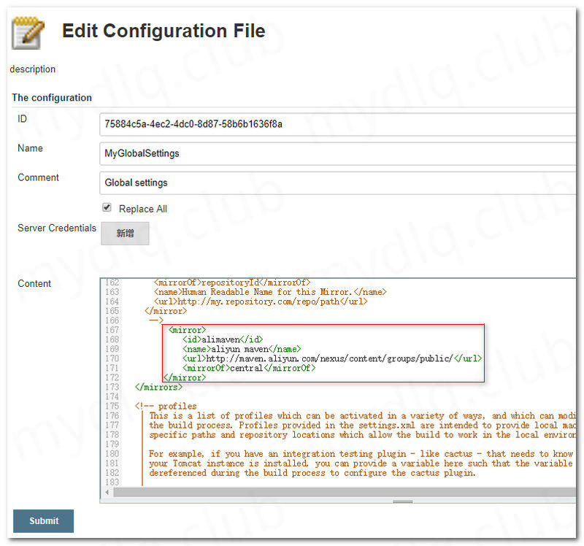
Task: Click the 'Server Credentials' label
Action: click(57, 228)
